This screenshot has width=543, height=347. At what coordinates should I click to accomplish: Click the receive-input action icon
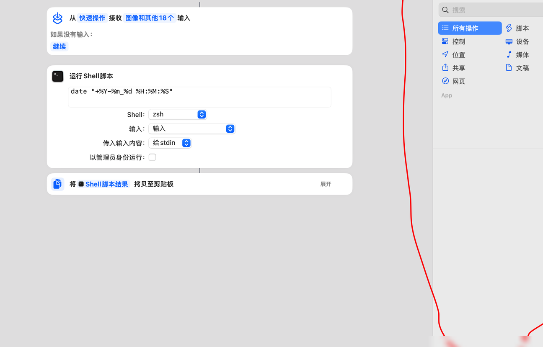[57, 18]
